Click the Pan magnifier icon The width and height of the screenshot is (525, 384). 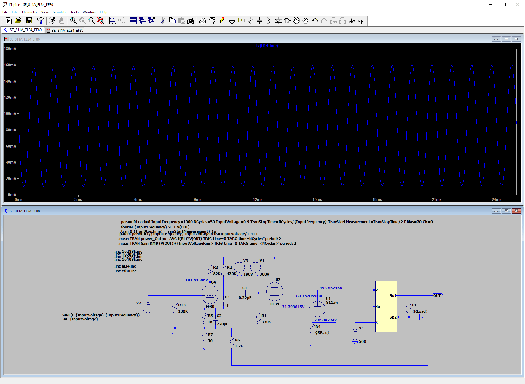pos(82,21)
